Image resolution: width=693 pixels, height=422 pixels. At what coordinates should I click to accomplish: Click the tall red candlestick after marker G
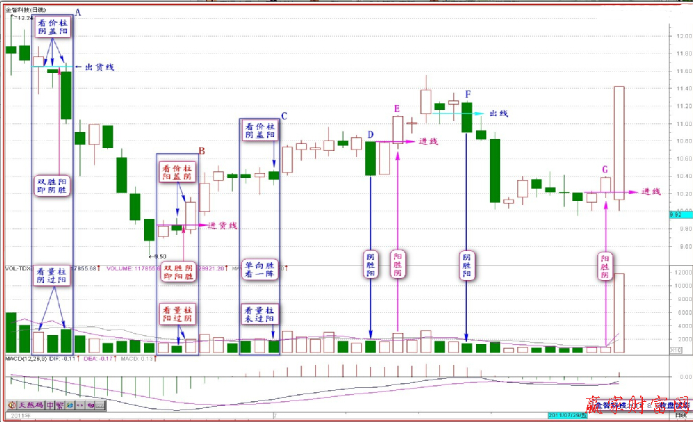coord(619,143)
